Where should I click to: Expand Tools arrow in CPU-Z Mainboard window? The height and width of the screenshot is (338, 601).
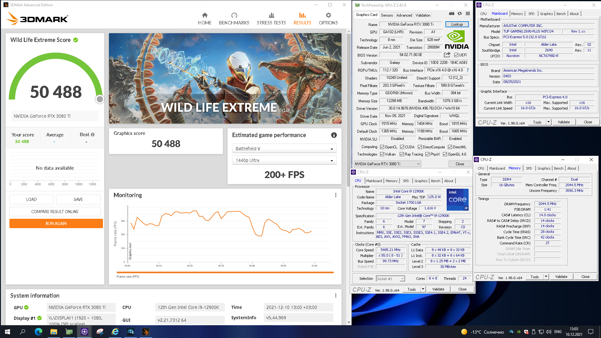pos(548,122)
